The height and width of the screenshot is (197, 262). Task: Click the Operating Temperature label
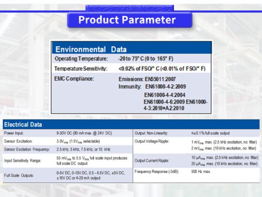pyautogui.click(x=81, y=59)
